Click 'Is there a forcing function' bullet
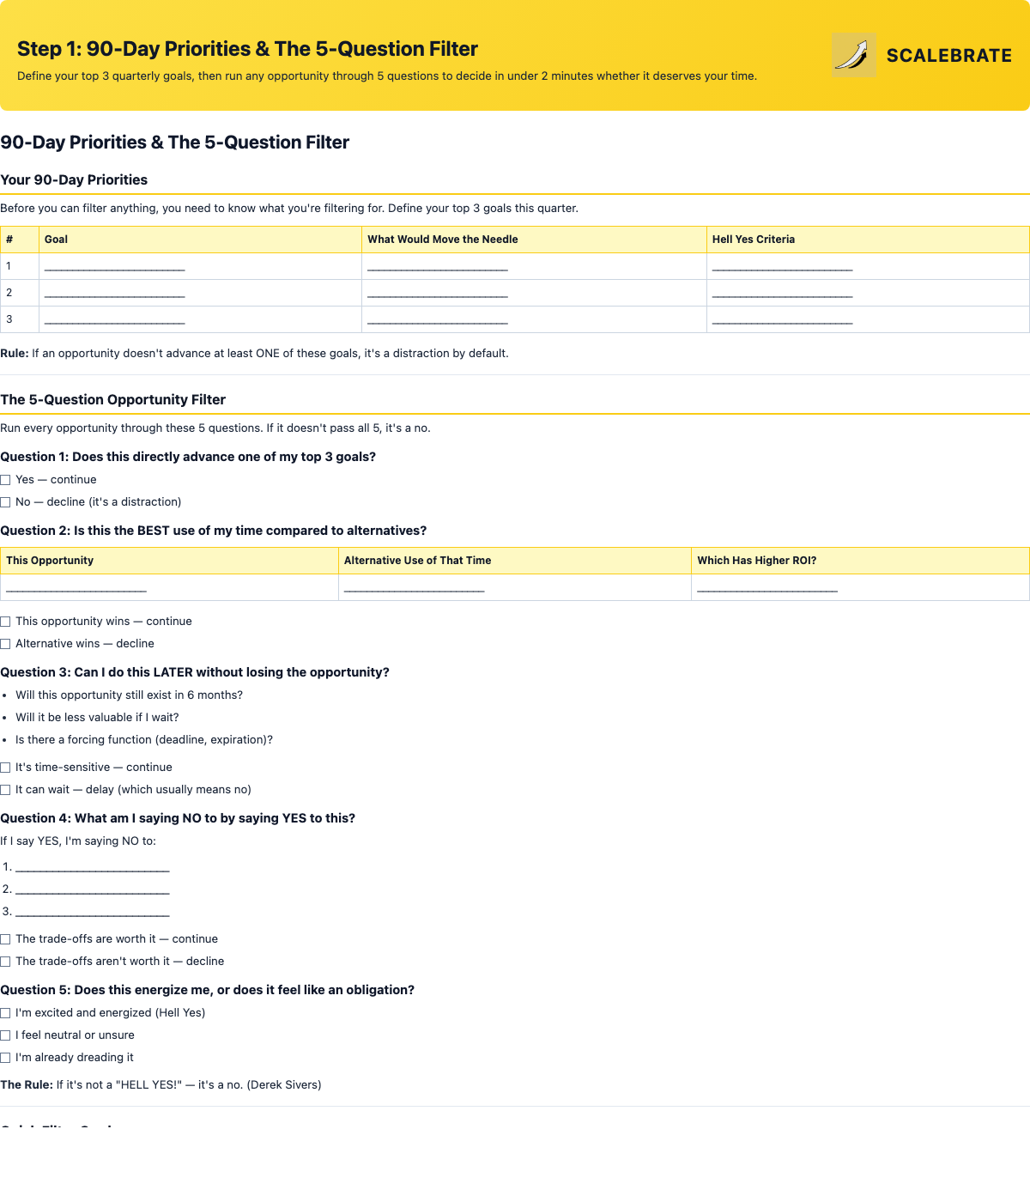This screenshot has width=1030, height=1202. (144, 740)
